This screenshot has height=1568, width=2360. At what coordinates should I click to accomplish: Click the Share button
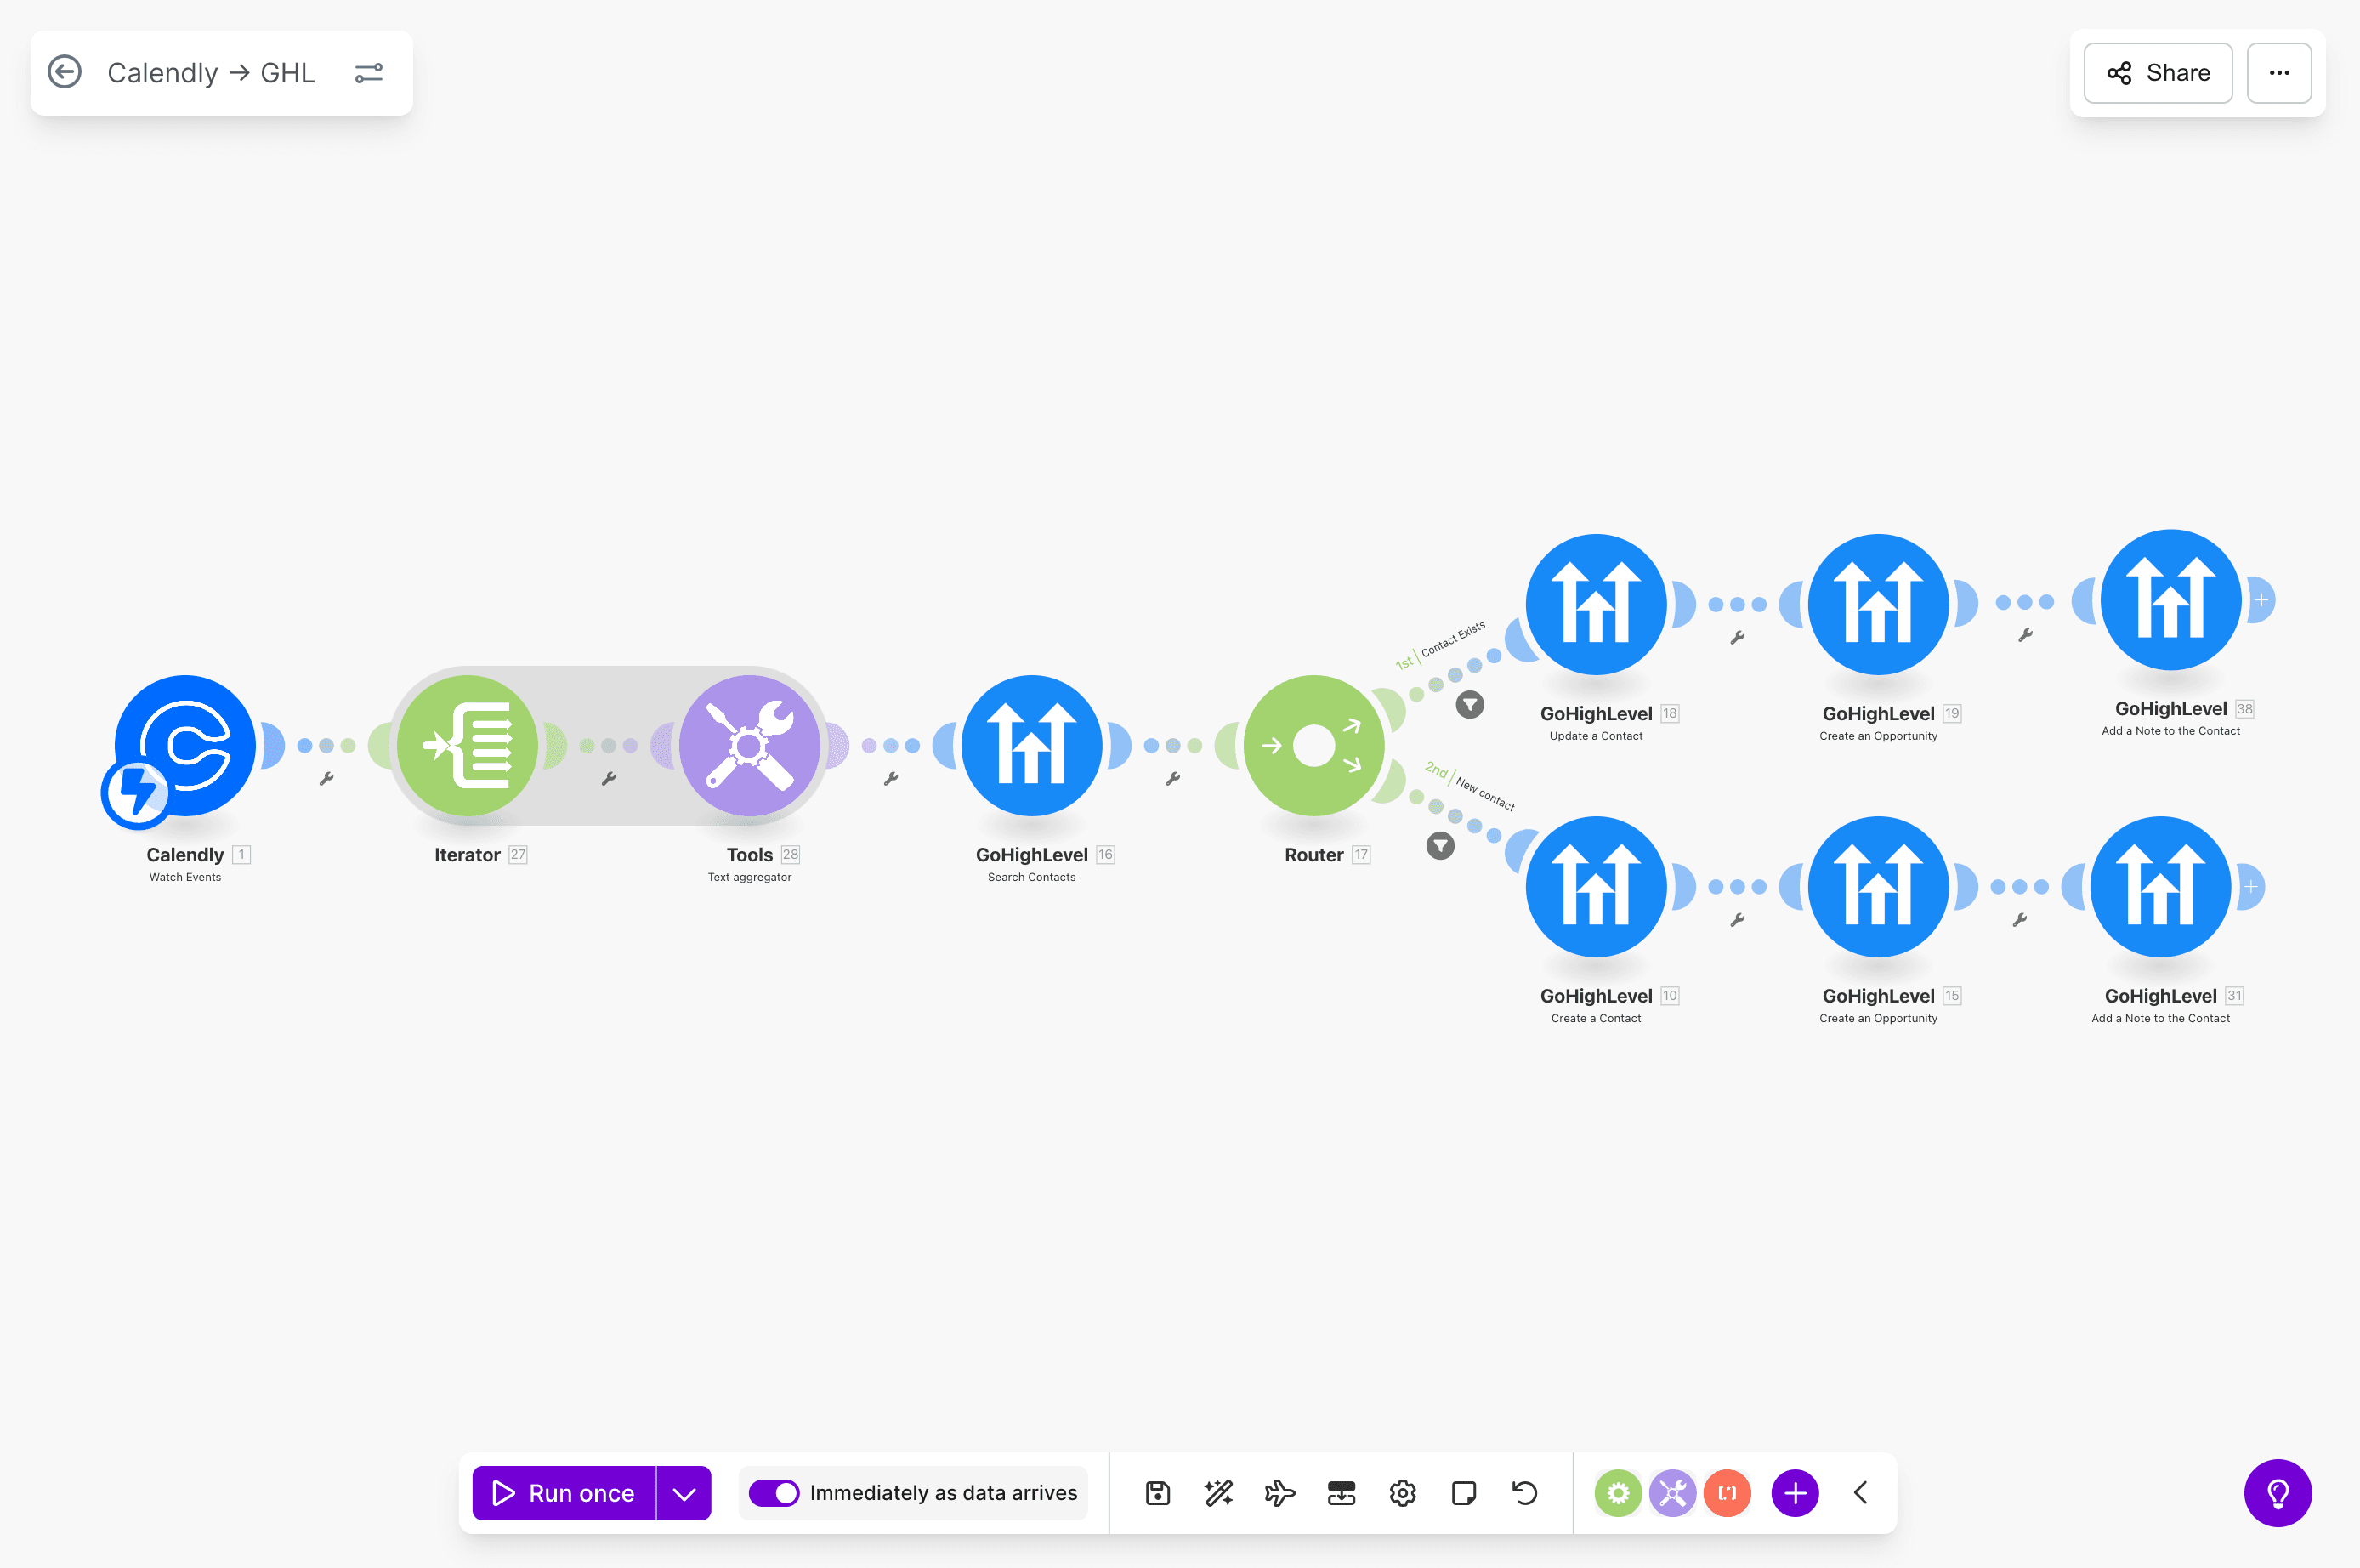point(2158,73)
